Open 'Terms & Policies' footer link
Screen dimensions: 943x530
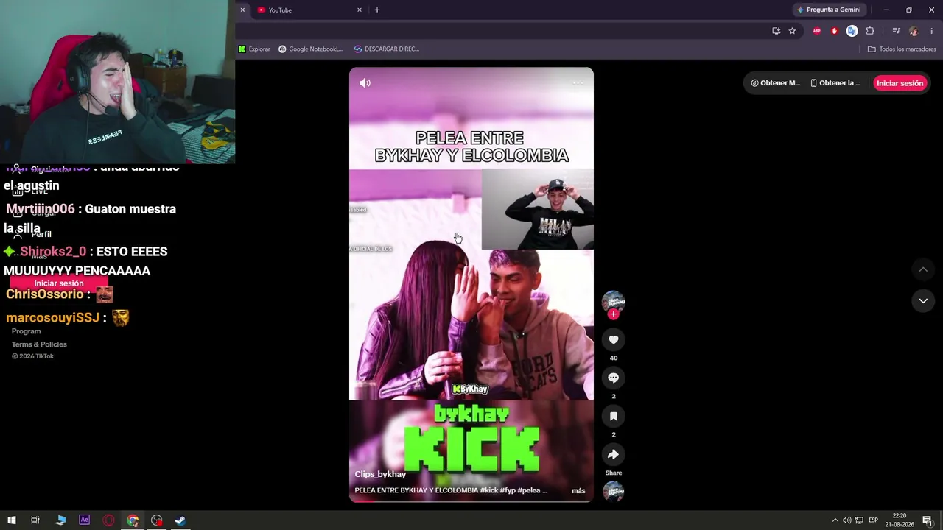tap(39, 344)
